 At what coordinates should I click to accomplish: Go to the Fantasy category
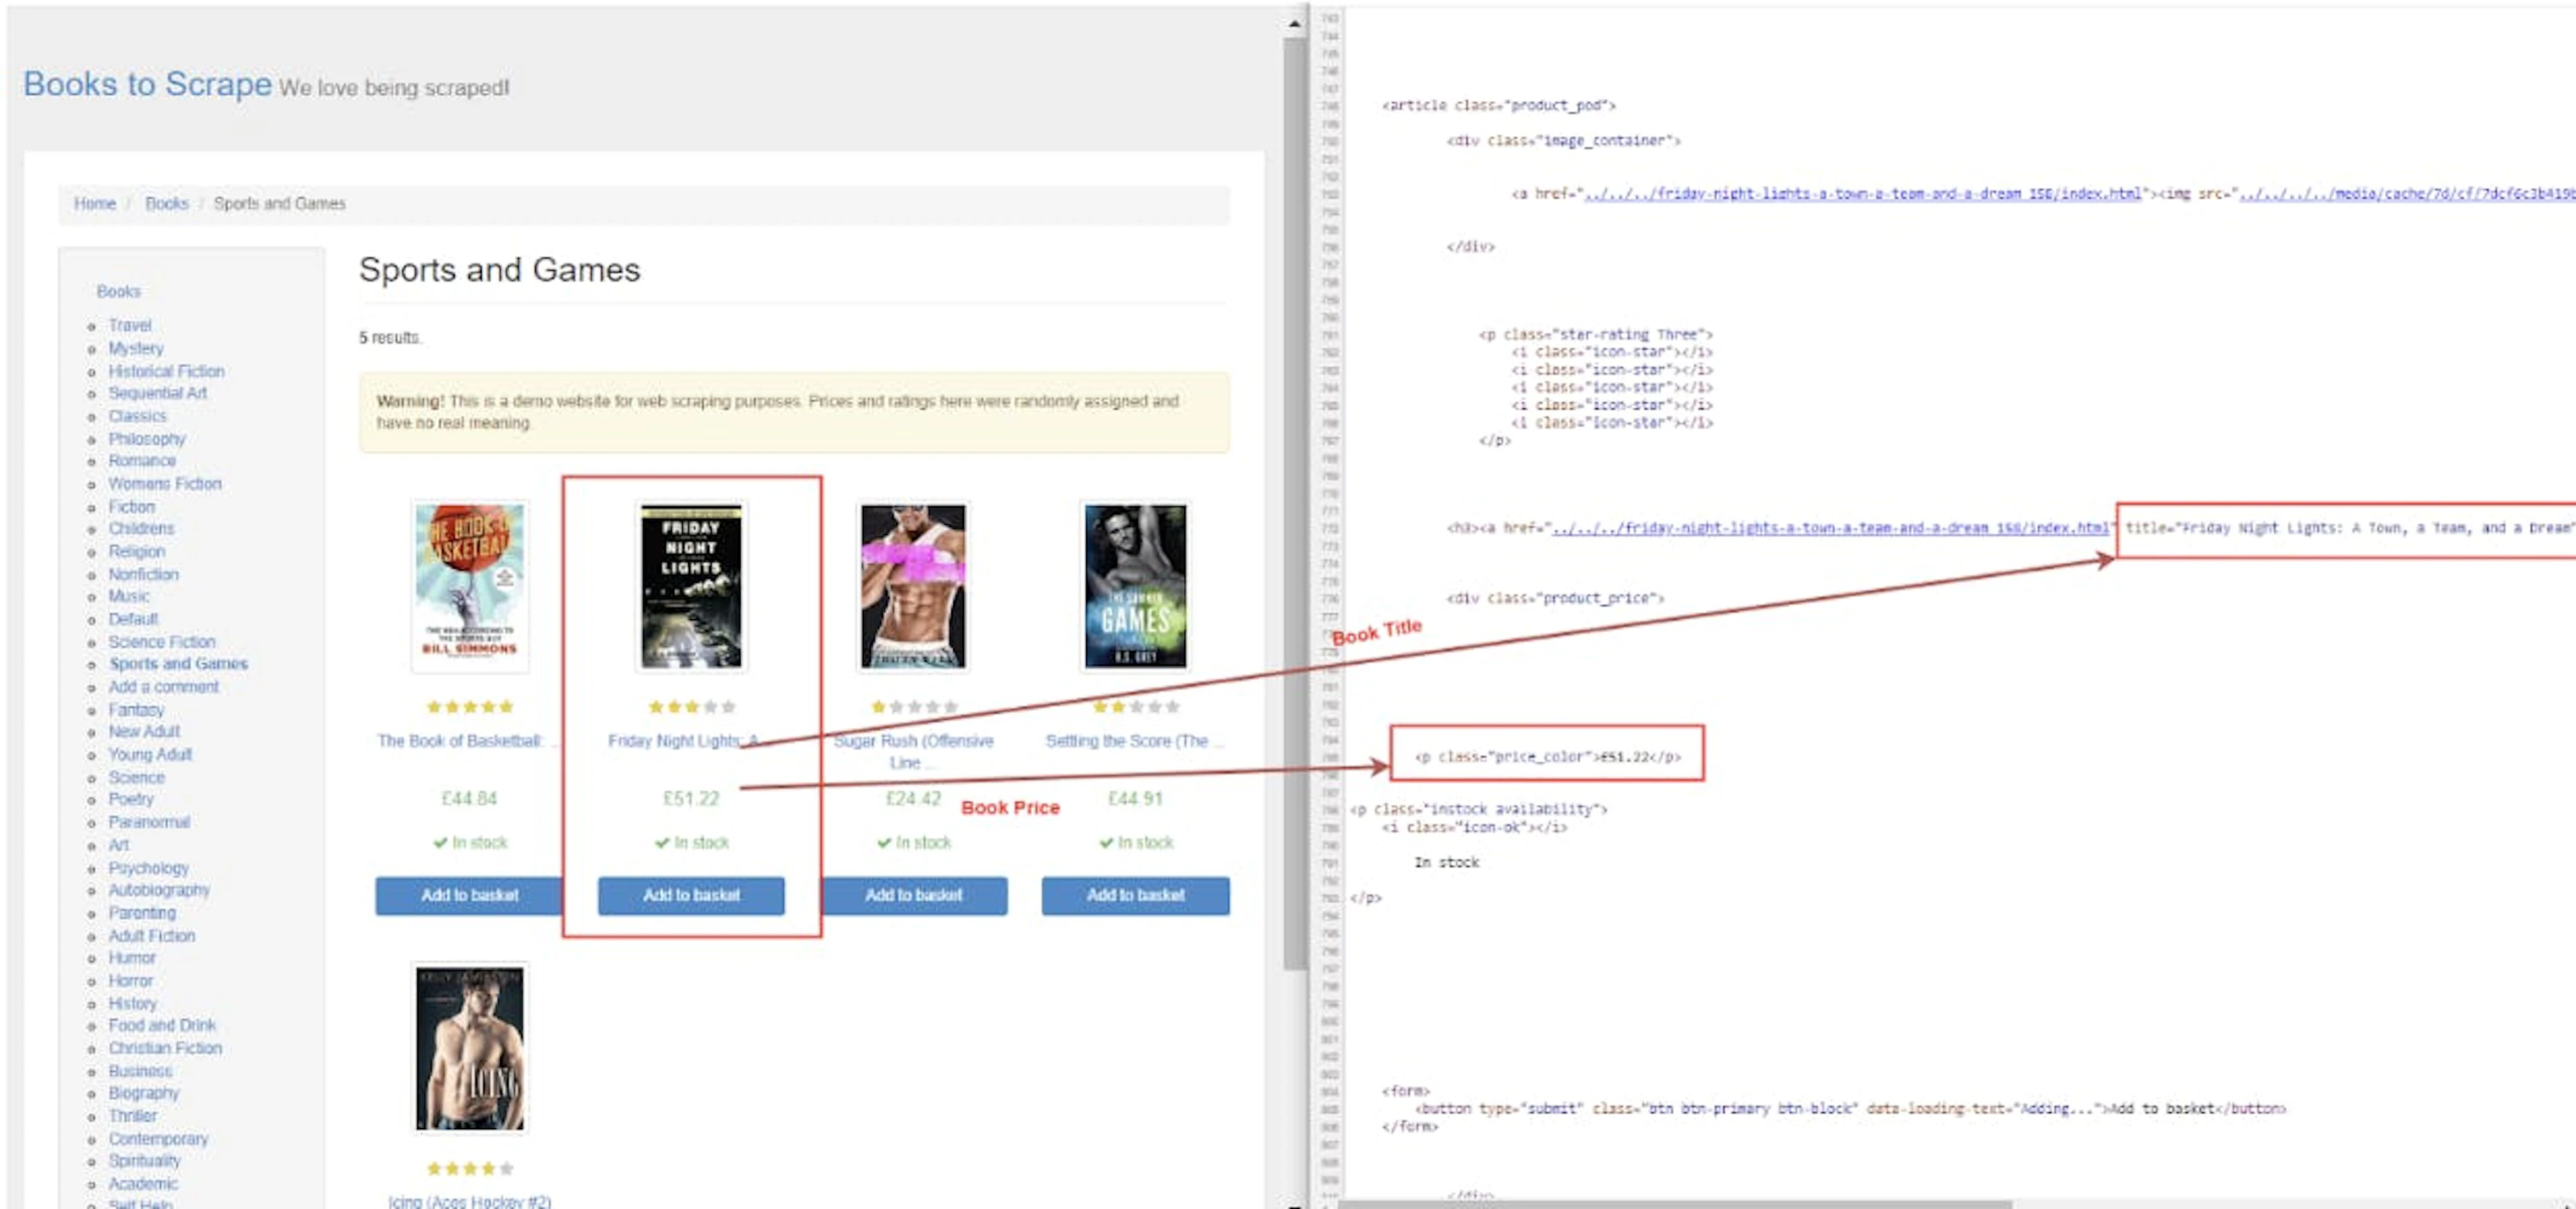click(x=136, y=711)
